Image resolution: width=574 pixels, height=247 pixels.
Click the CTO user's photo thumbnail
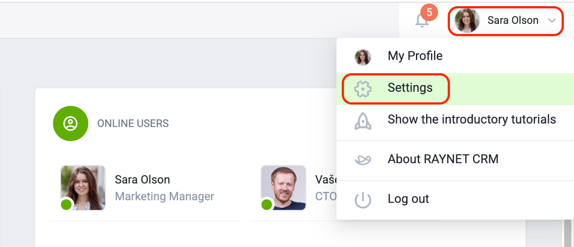283,188
